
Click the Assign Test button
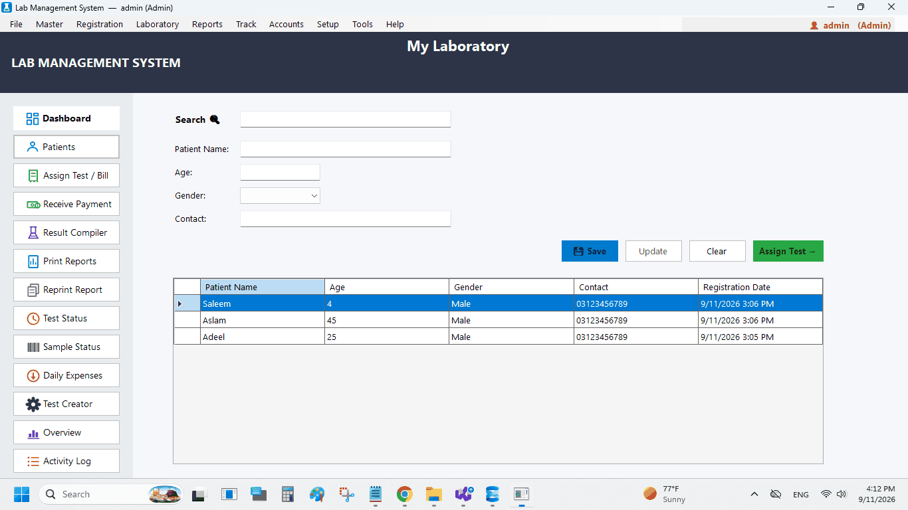tap(788, 251)
